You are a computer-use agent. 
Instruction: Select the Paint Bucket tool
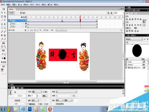tap(5, 35)
